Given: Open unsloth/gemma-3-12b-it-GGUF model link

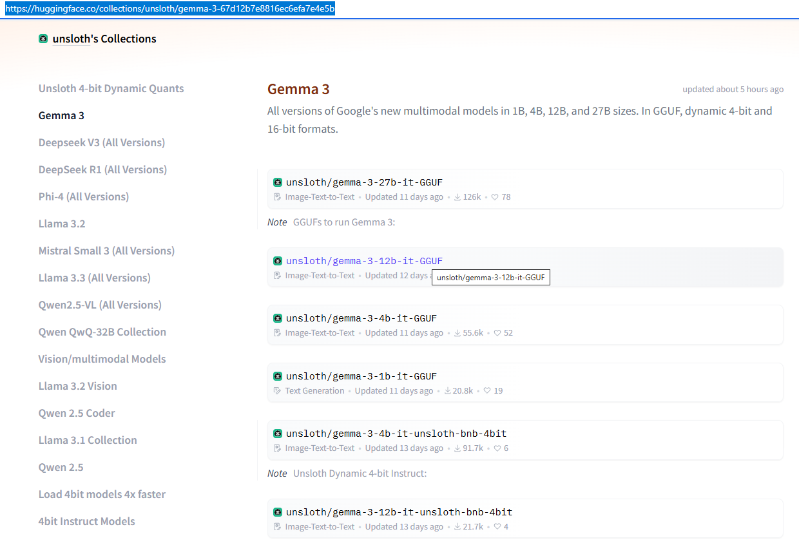Looking at the screenshot, I should [x=365, y=261].
